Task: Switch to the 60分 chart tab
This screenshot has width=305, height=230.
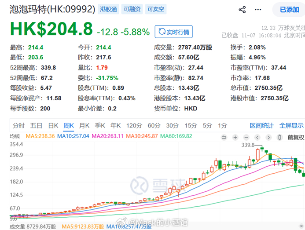Action: click(154, 126)
